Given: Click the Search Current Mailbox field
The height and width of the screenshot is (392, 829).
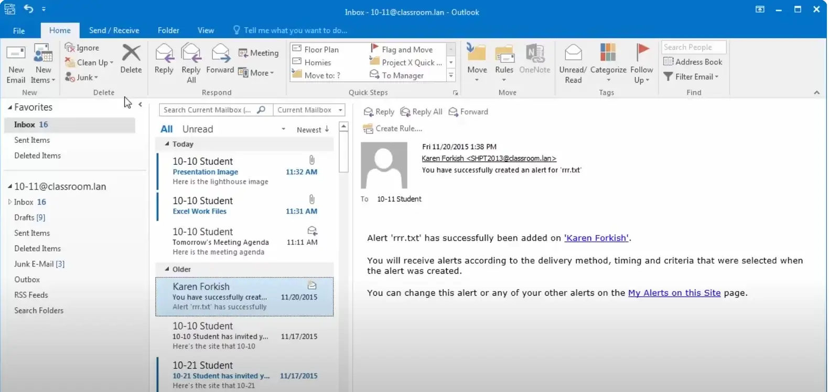Looking at the screenshot, I should coord(207,110).
